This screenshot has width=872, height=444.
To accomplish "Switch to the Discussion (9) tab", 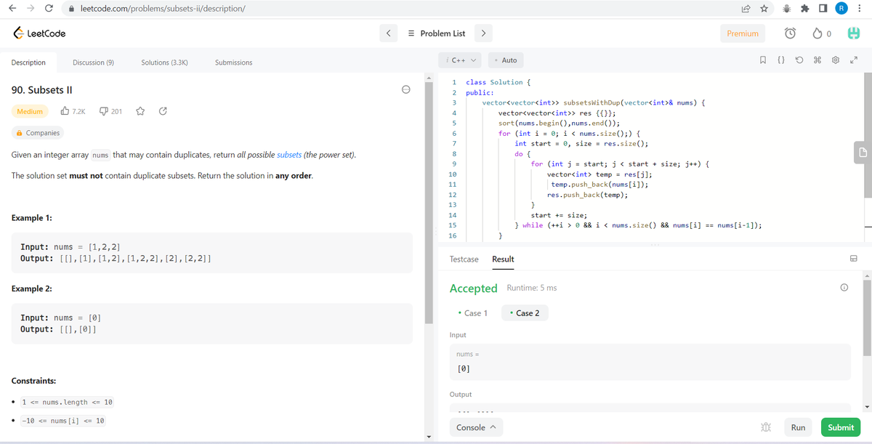I will (93, 62).
